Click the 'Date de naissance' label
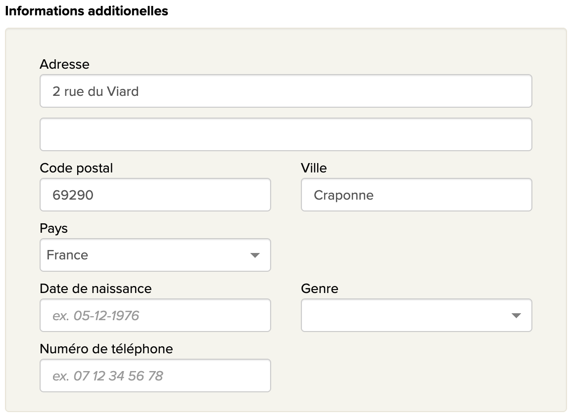572x418 pixels. click(95, 289)
